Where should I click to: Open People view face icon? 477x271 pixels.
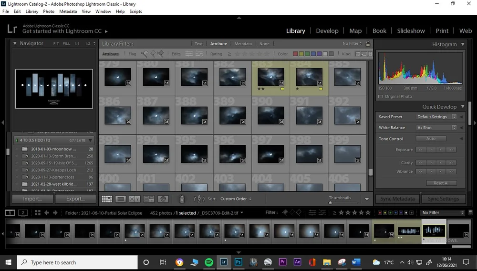click(x=163, y=199)
